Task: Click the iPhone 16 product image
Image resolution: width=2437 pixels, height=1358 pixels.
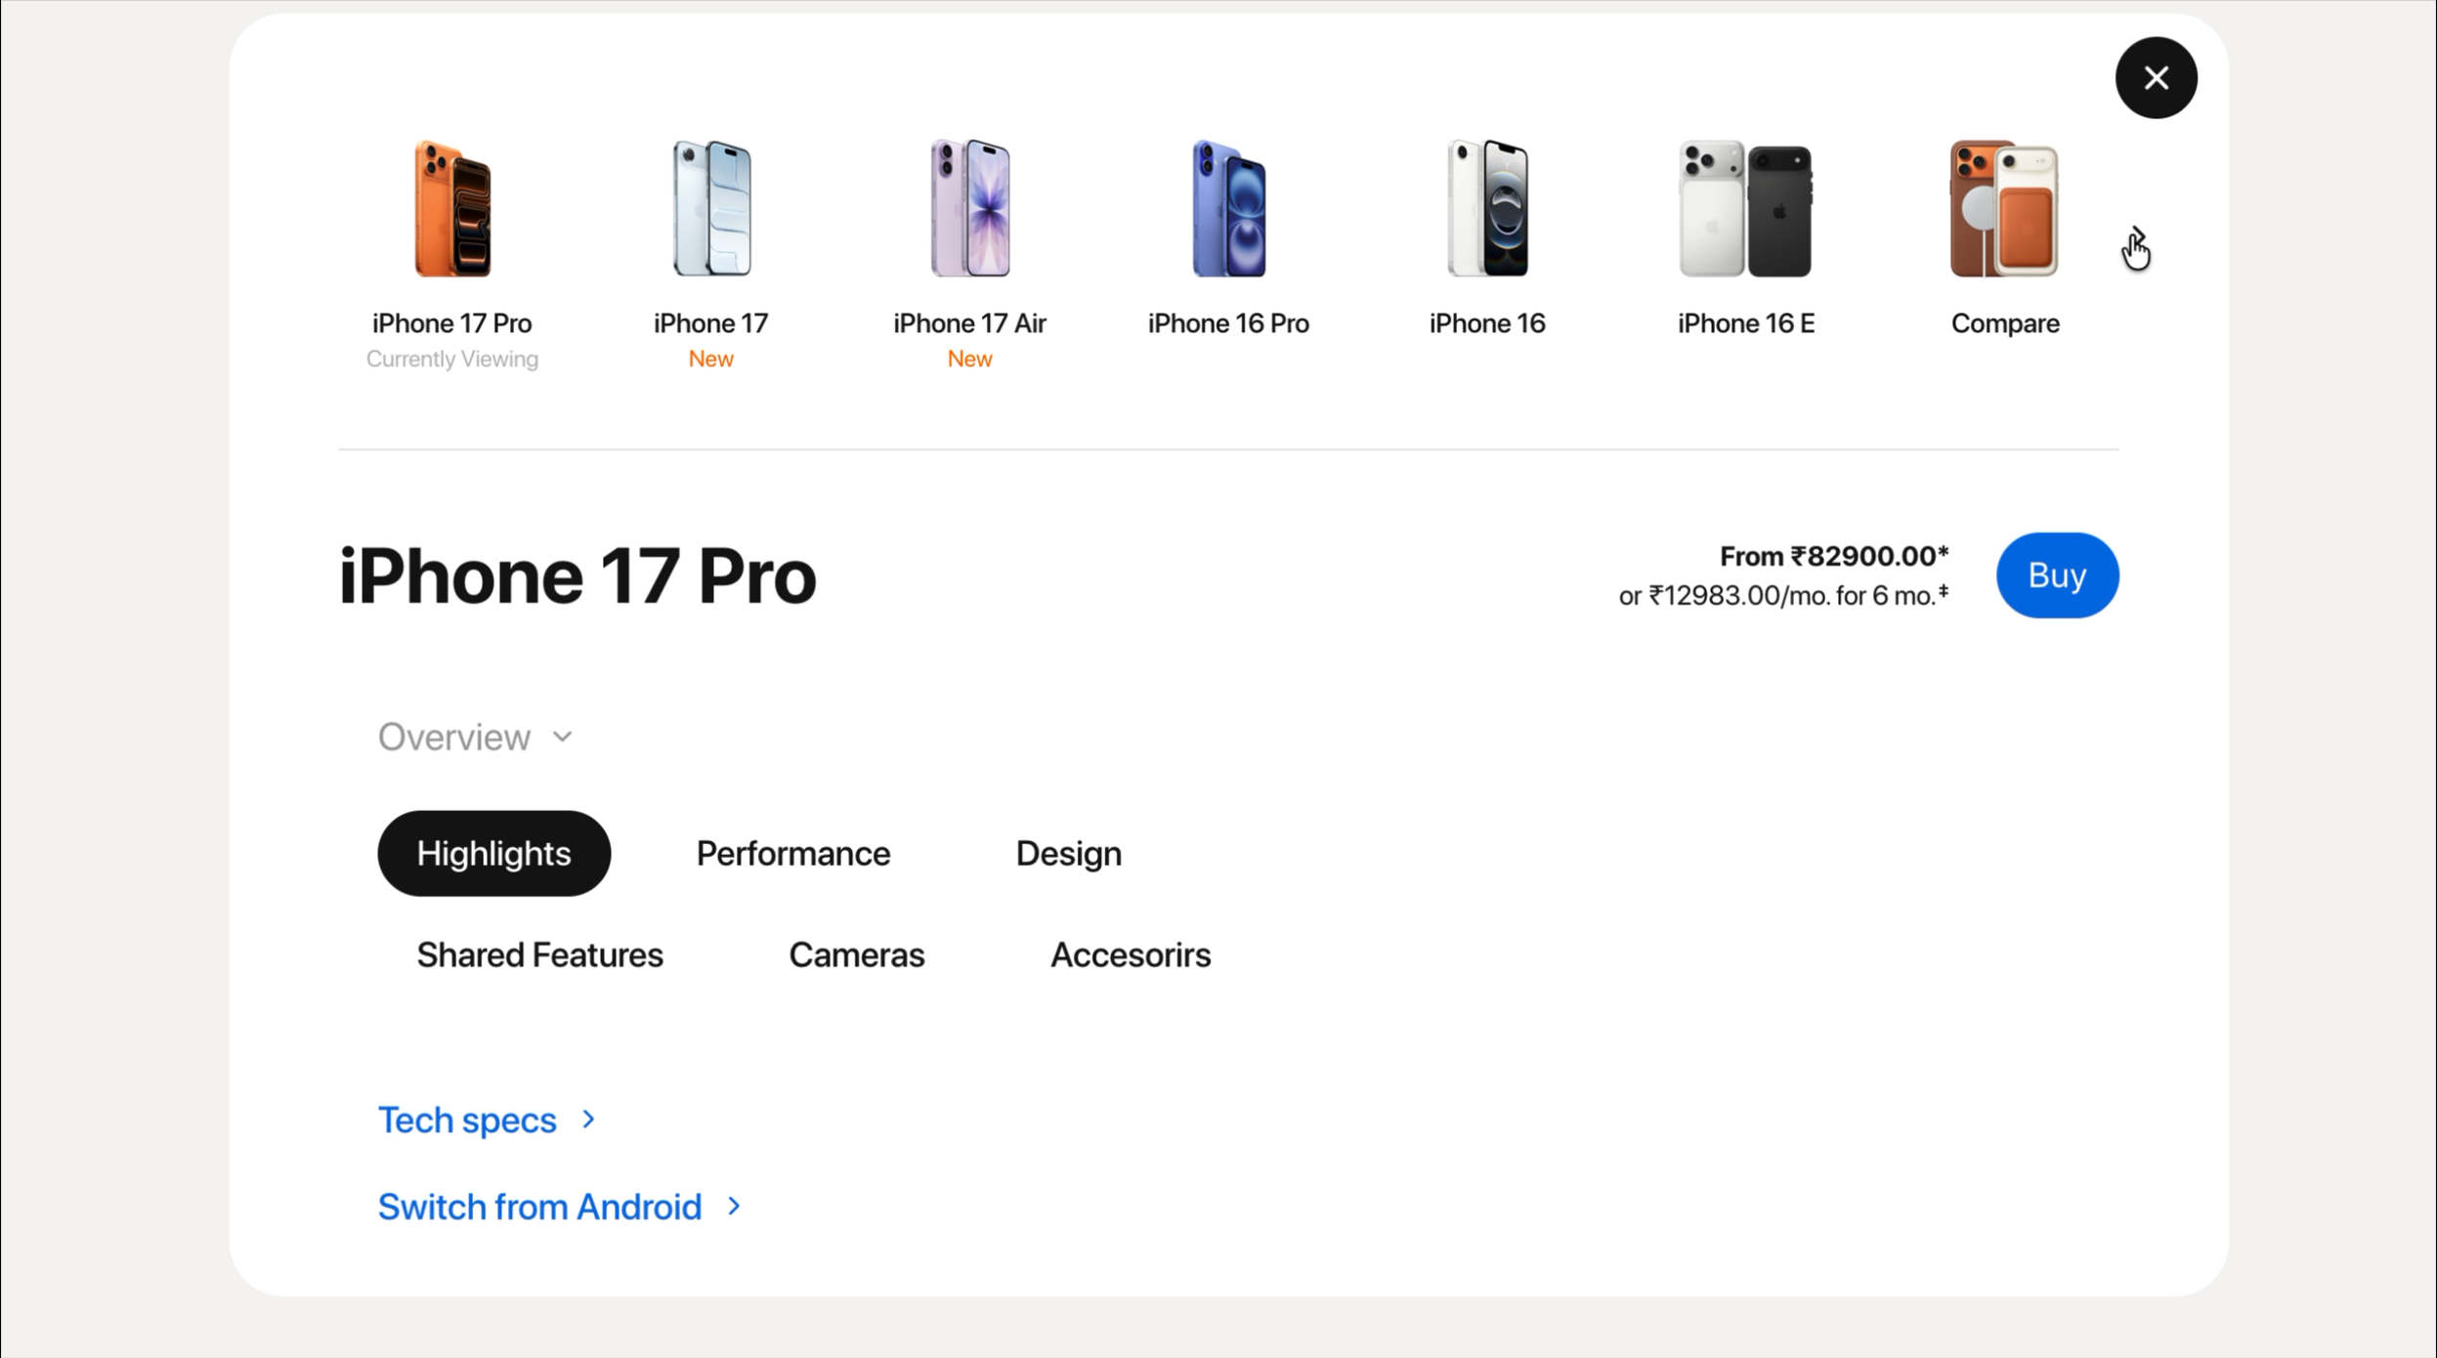Action: coord(1487,209)
